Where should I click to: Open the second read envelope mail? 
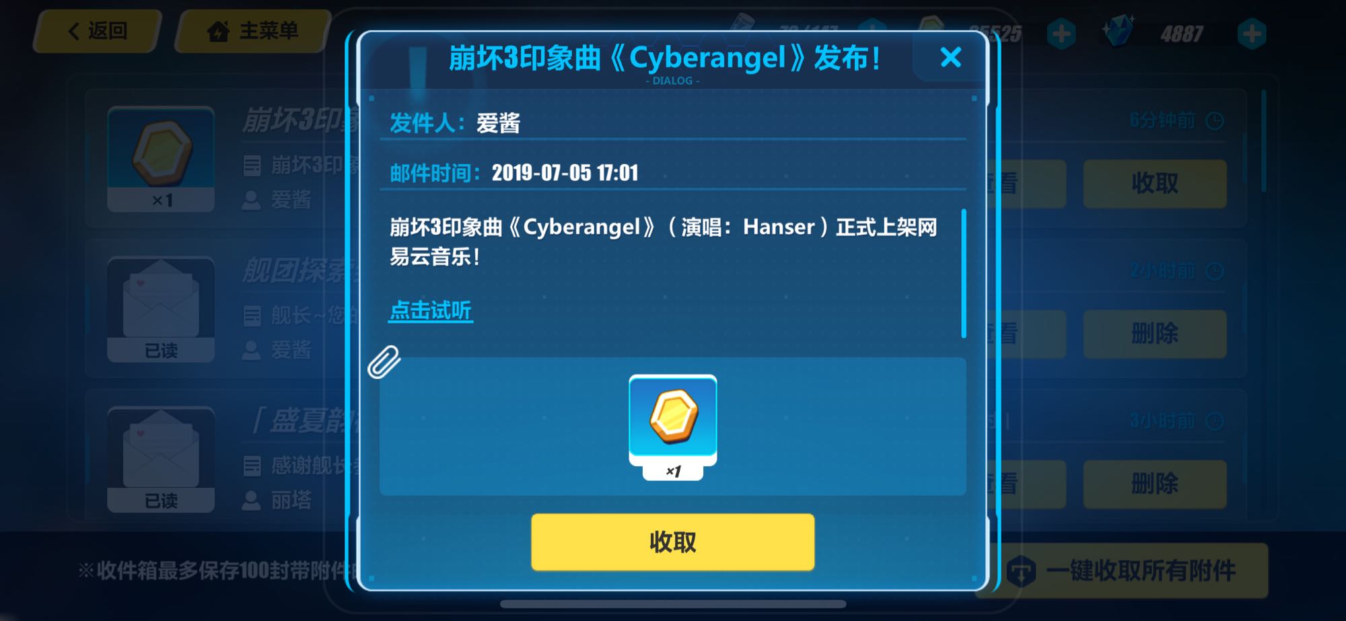(x=162, y=309)
